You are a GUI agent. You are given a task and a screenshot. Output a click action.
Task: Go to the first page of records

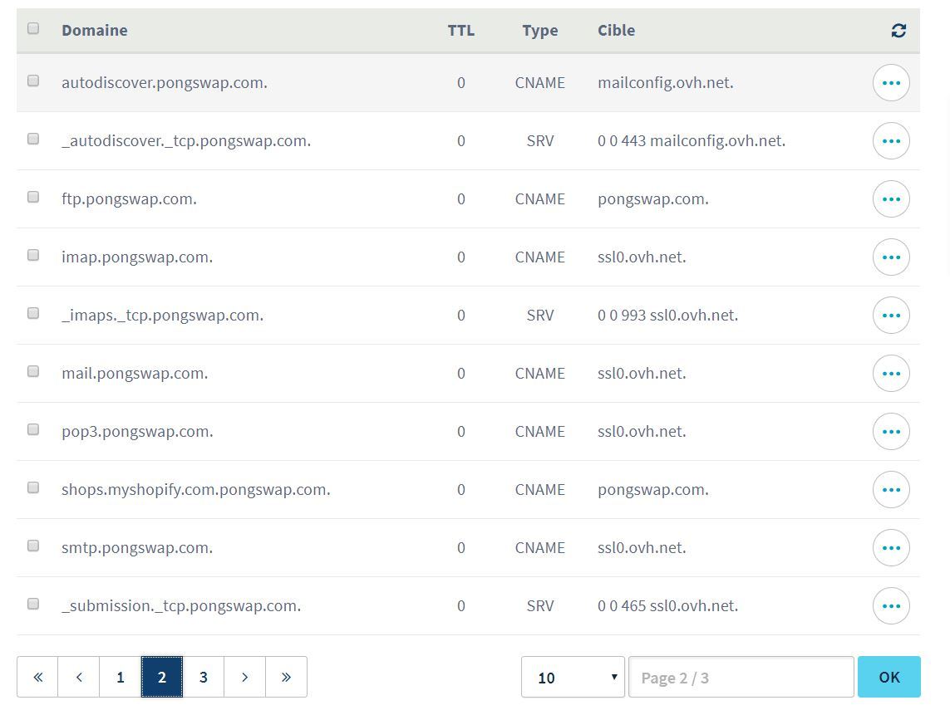(37, 678)
